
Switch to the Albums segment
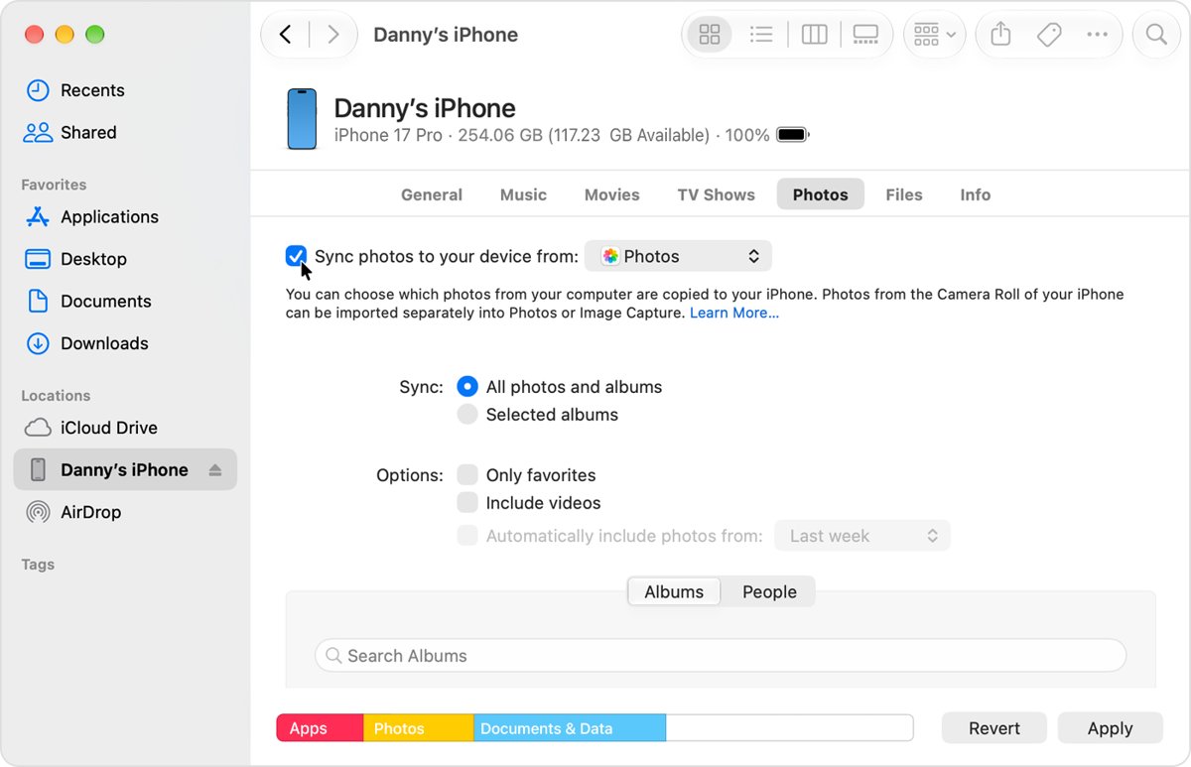(x=674, y=591)
